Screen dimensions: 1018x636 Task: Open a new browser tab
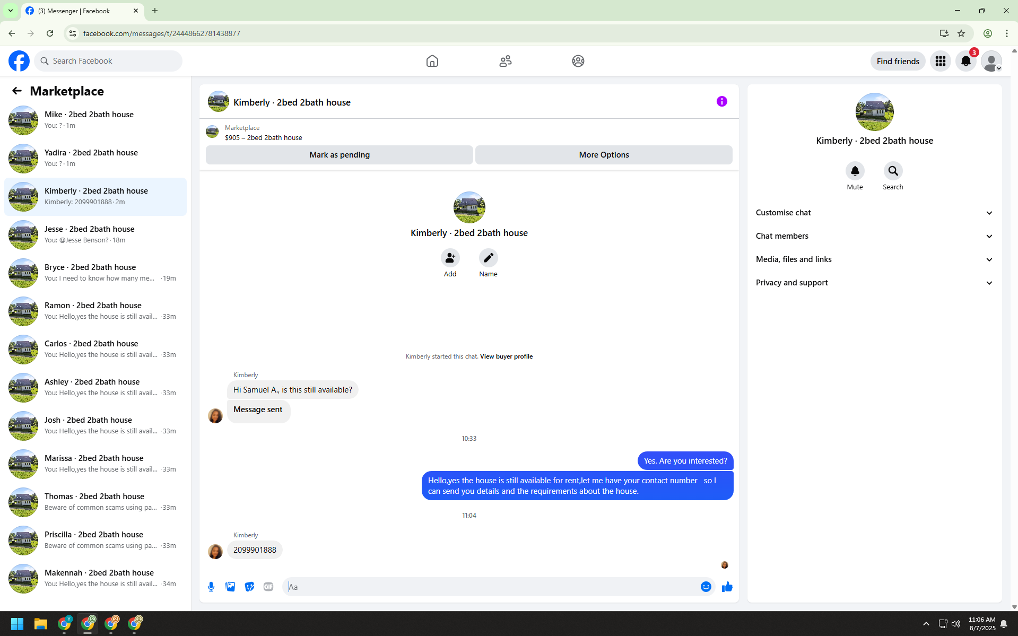click(155, 11)
